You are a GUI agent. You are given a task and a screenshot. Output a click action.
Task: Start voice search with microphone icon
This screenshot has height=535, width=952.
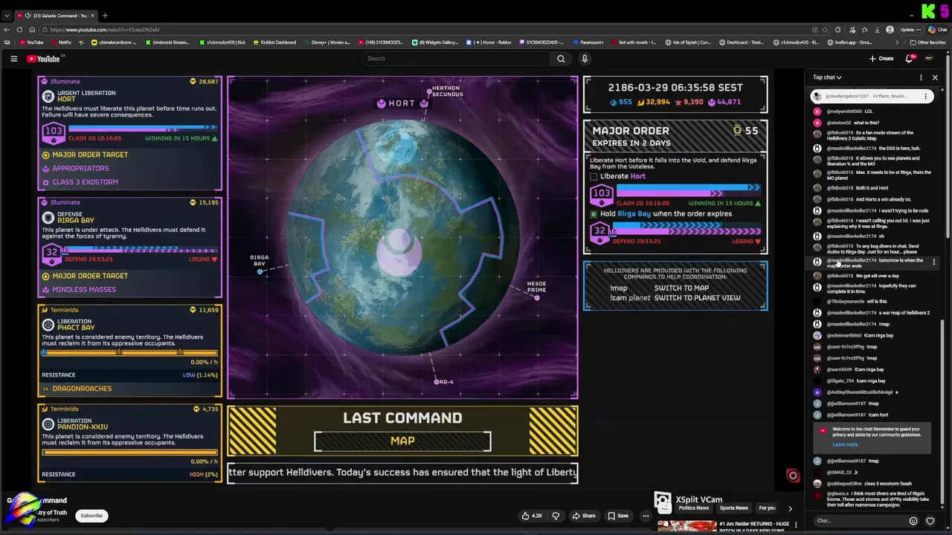pyautogui.click(x=585, y=59)
